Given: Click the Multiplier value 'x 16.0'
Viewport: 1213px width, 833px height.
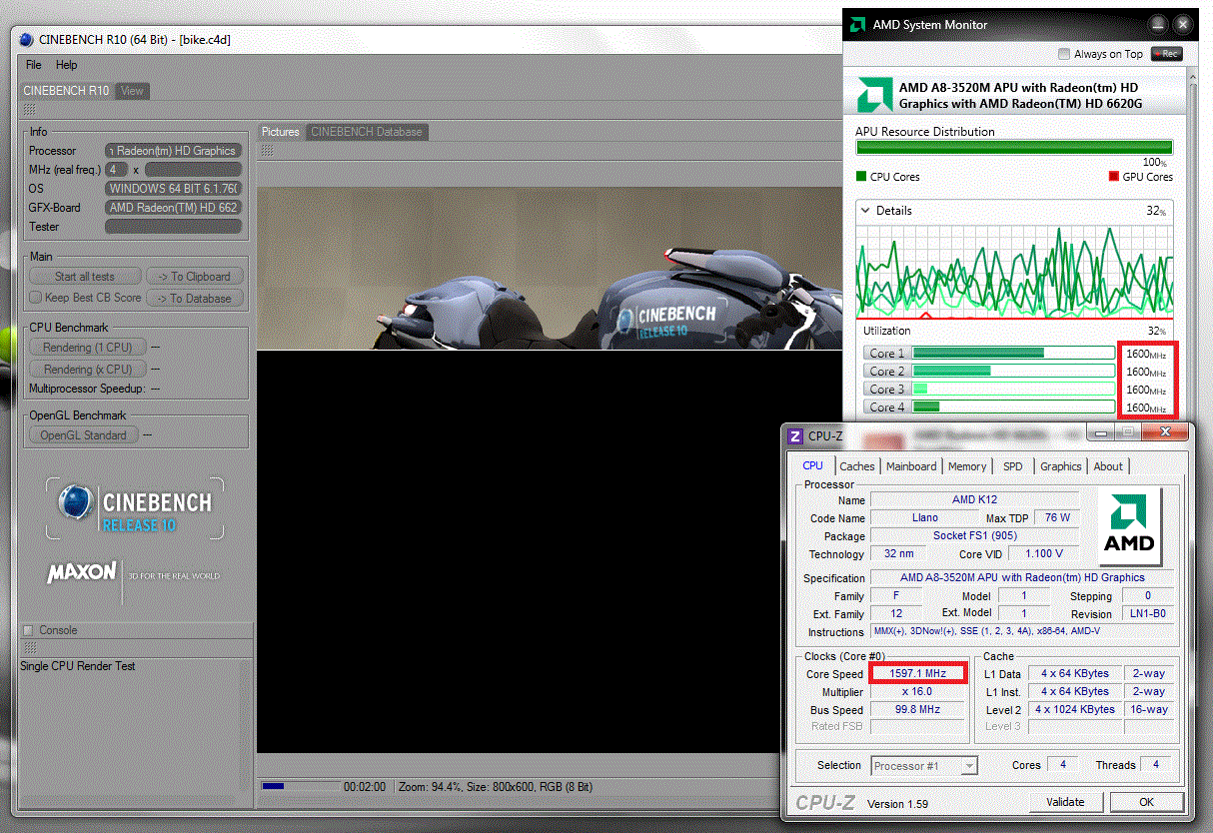Looking at the screenshot, I should click(917, 692).
